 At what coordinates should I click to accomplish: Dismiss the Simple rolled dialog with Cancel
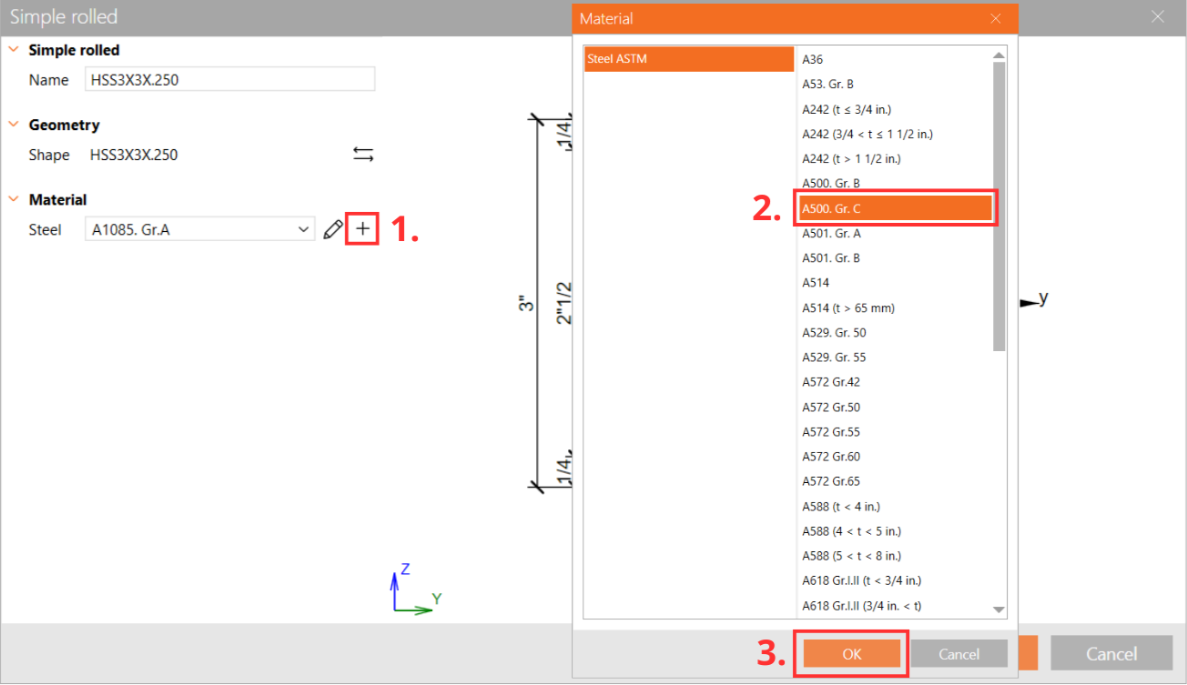pos(1111,653)
